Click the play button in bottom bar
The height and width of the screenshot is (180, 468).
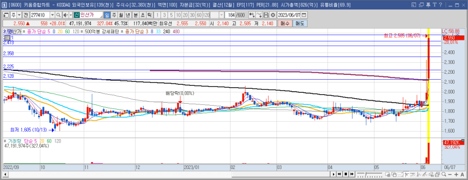(333, 174)
